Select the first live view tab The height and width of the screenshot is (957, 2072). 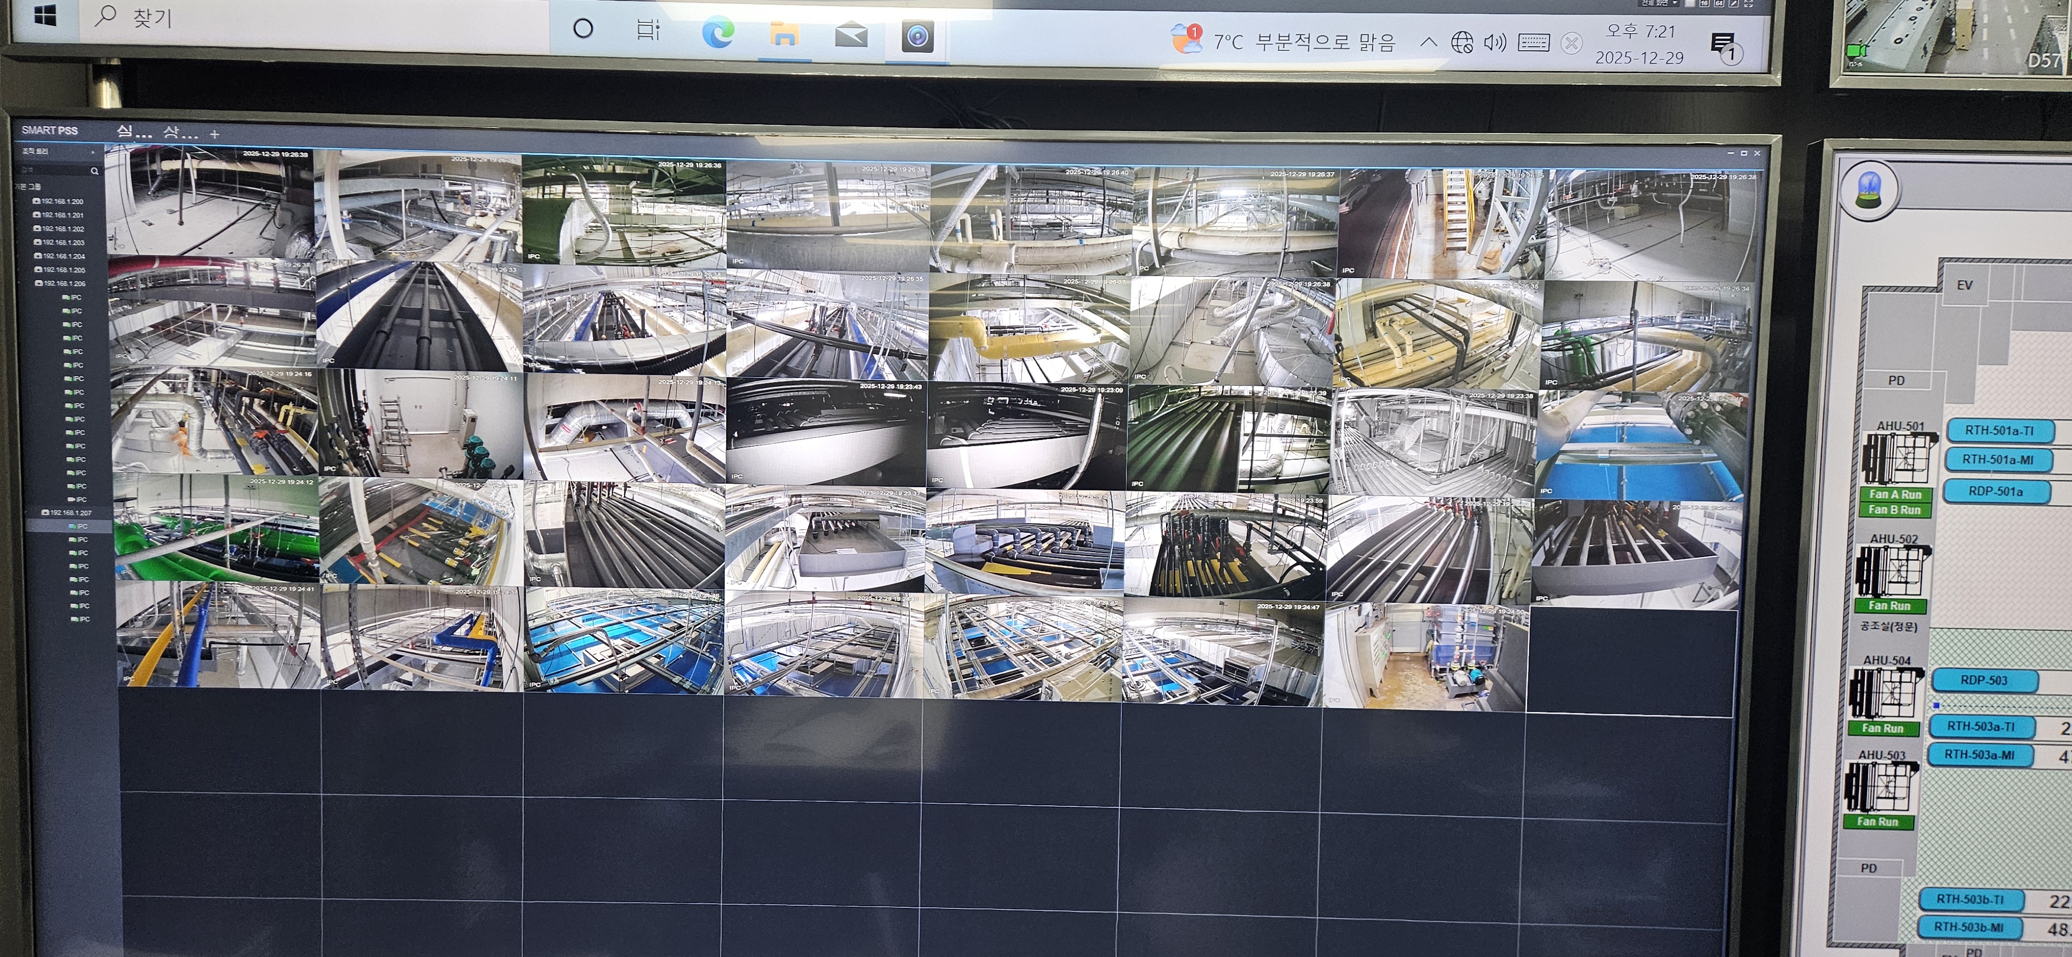pyautogui.click(x=134, y=132)
